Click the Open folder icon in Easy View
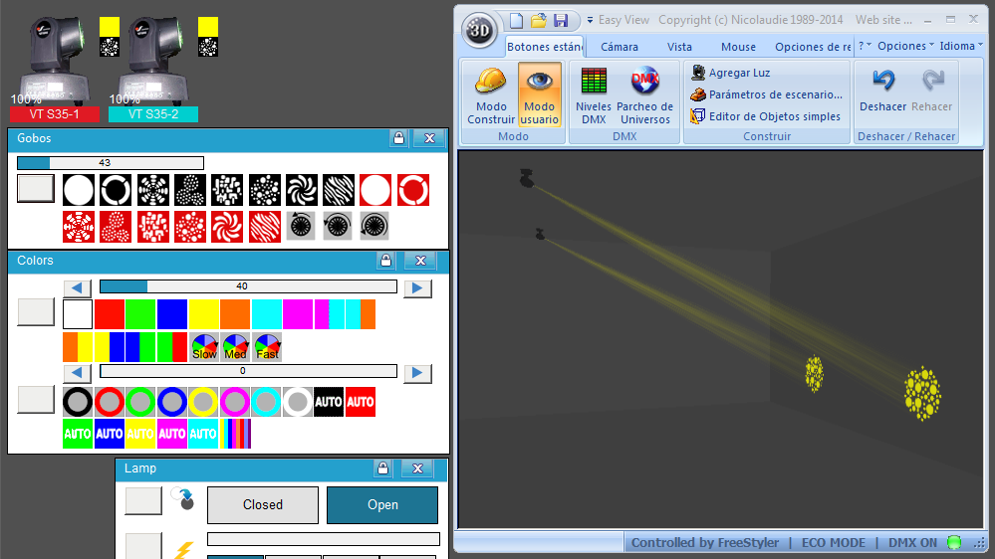This screenshot has width=995, height=559. [539, 20]
